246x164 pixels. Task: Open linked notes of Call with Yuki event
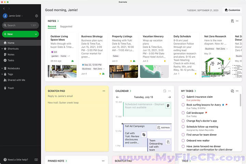coord(144,135)
